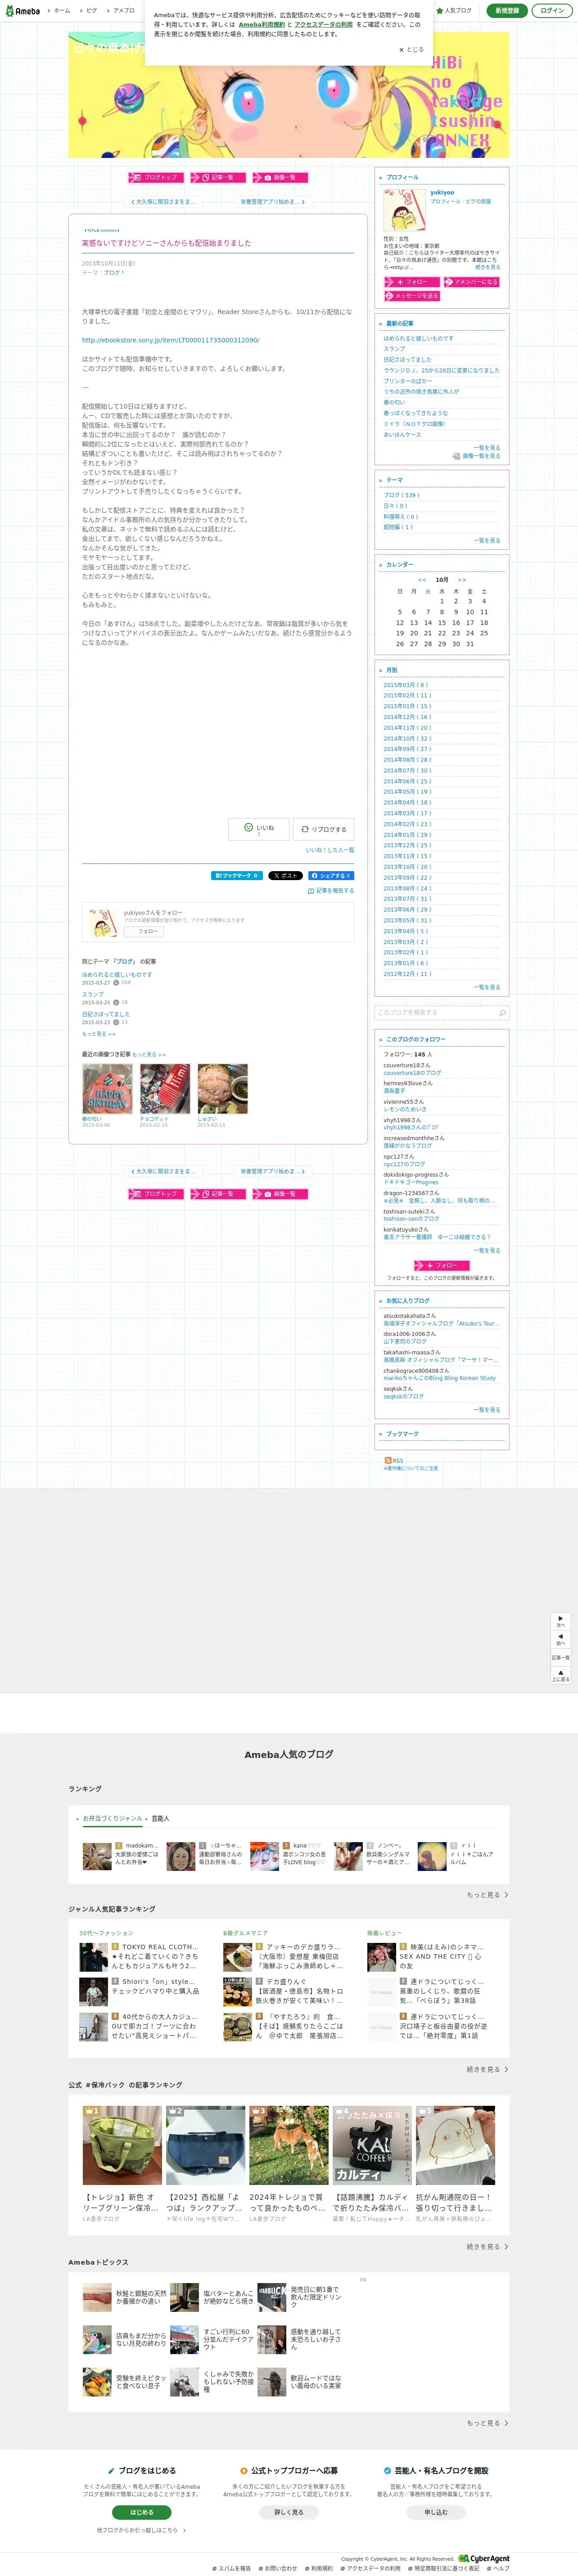Click the CyberAgent logo in footer
Screen dimensions: 578x2576
click(484, 2558)
